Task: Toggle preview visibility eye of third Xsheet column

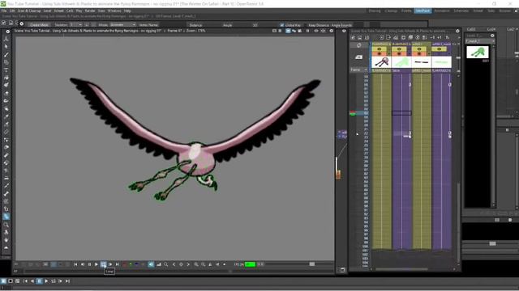Action: tap(419, 49)
